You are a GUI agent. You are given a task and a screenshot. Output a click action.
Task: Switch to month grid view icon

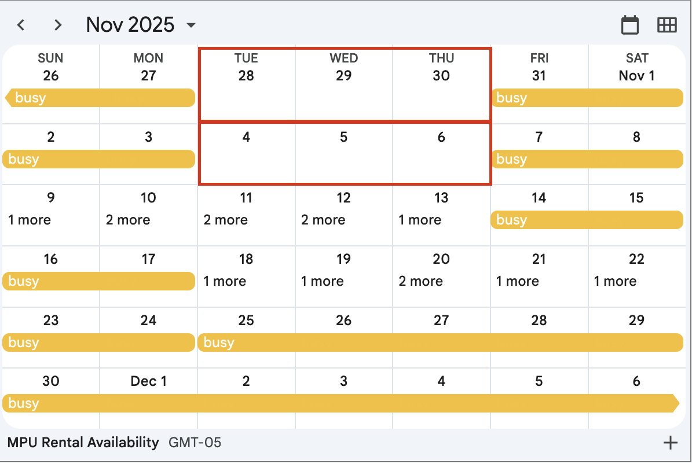(667, 25)
